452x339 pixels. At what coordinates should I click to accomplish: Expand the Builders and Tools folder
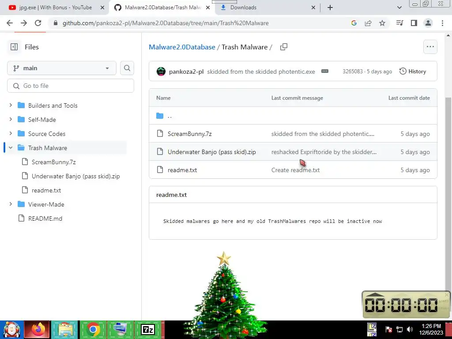pyautogui.click(x=11, y=105)
